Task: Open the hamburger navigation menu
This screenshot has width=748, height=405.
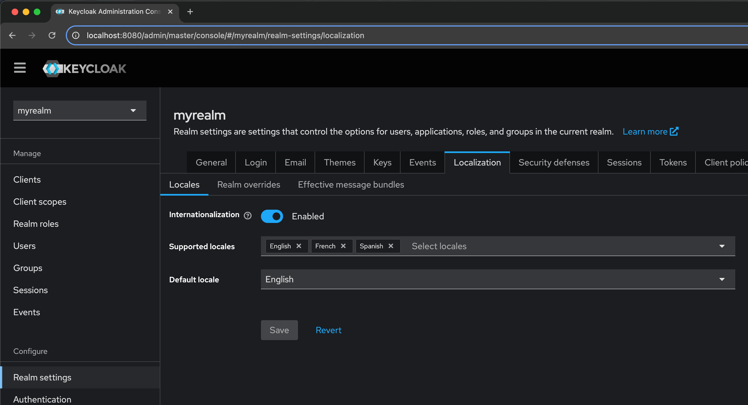Action: [x=20, y=68]
